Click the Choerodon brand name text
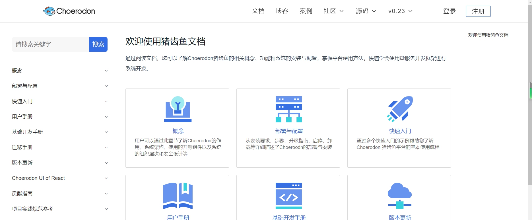The image size is (532, 220). (x=76, y=11)
